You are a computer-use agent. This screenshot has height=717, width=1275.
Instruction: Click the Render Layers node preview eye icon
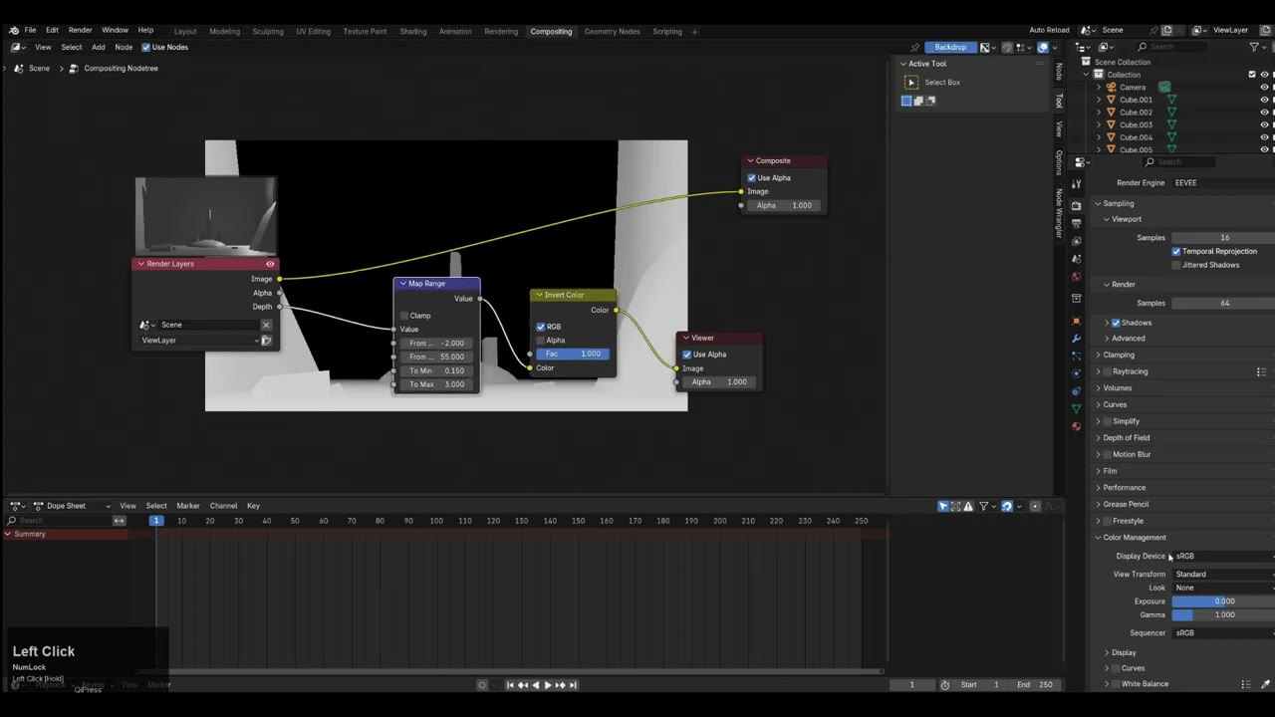point(270,264)
